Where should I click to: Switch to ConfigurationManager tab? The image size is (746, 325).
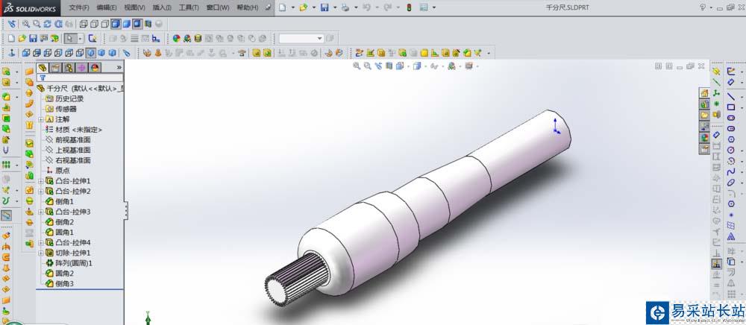click(69, 68)
